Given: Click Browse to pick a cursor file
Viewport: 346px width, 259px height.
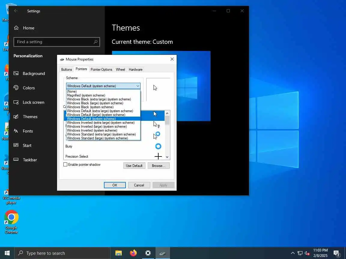Looking at the screenshot, I should [x=159, y=166].
